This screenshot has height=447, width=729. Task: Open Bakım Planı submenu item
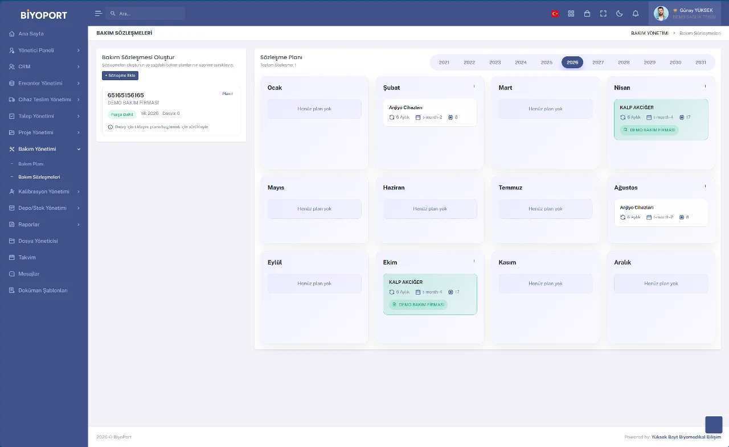click(x=31, y=164)
